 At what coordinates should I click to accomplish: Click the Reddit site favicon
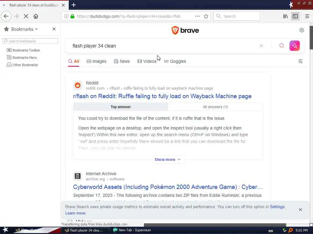coord(77,85)
